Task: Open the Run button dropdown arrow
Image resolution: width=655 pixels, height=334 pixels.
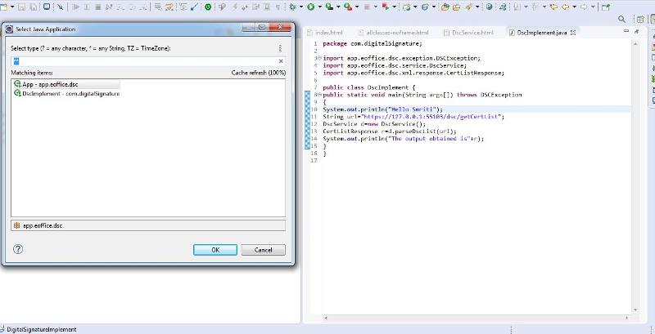Action: [319, 7]
